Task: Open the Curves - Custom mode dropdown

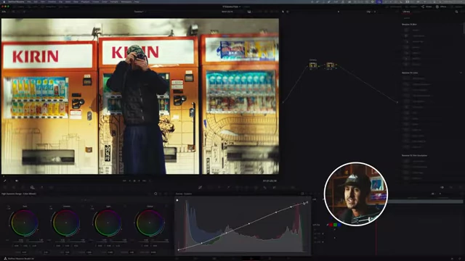Action: [184, 194]
